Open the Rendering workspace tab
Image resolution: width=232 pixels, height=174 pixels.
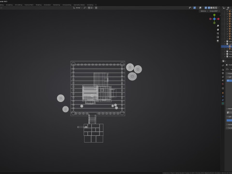click(57, 5)
